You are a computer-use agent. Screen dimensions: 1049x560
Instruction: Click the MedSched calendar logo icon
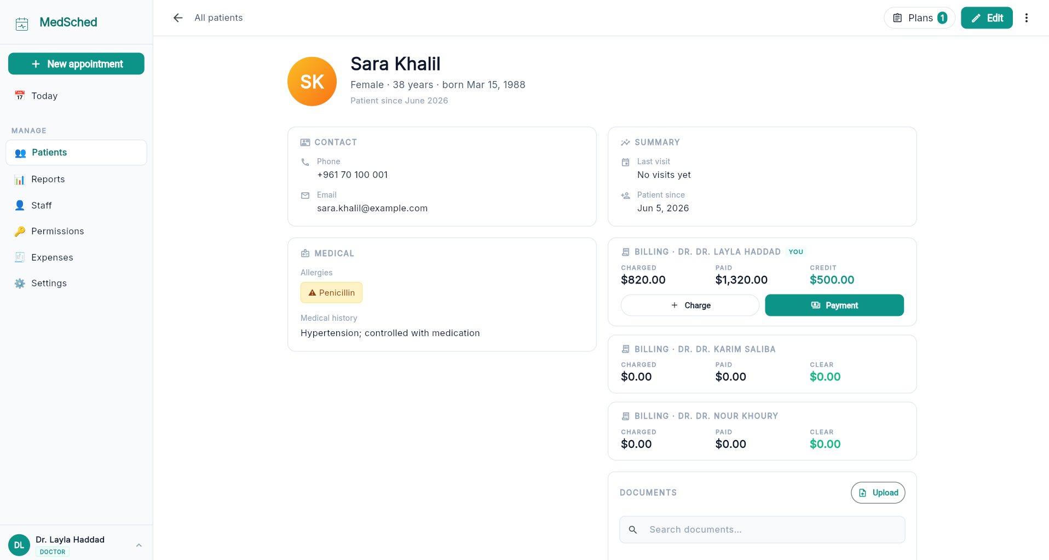(x=22, y=24)
